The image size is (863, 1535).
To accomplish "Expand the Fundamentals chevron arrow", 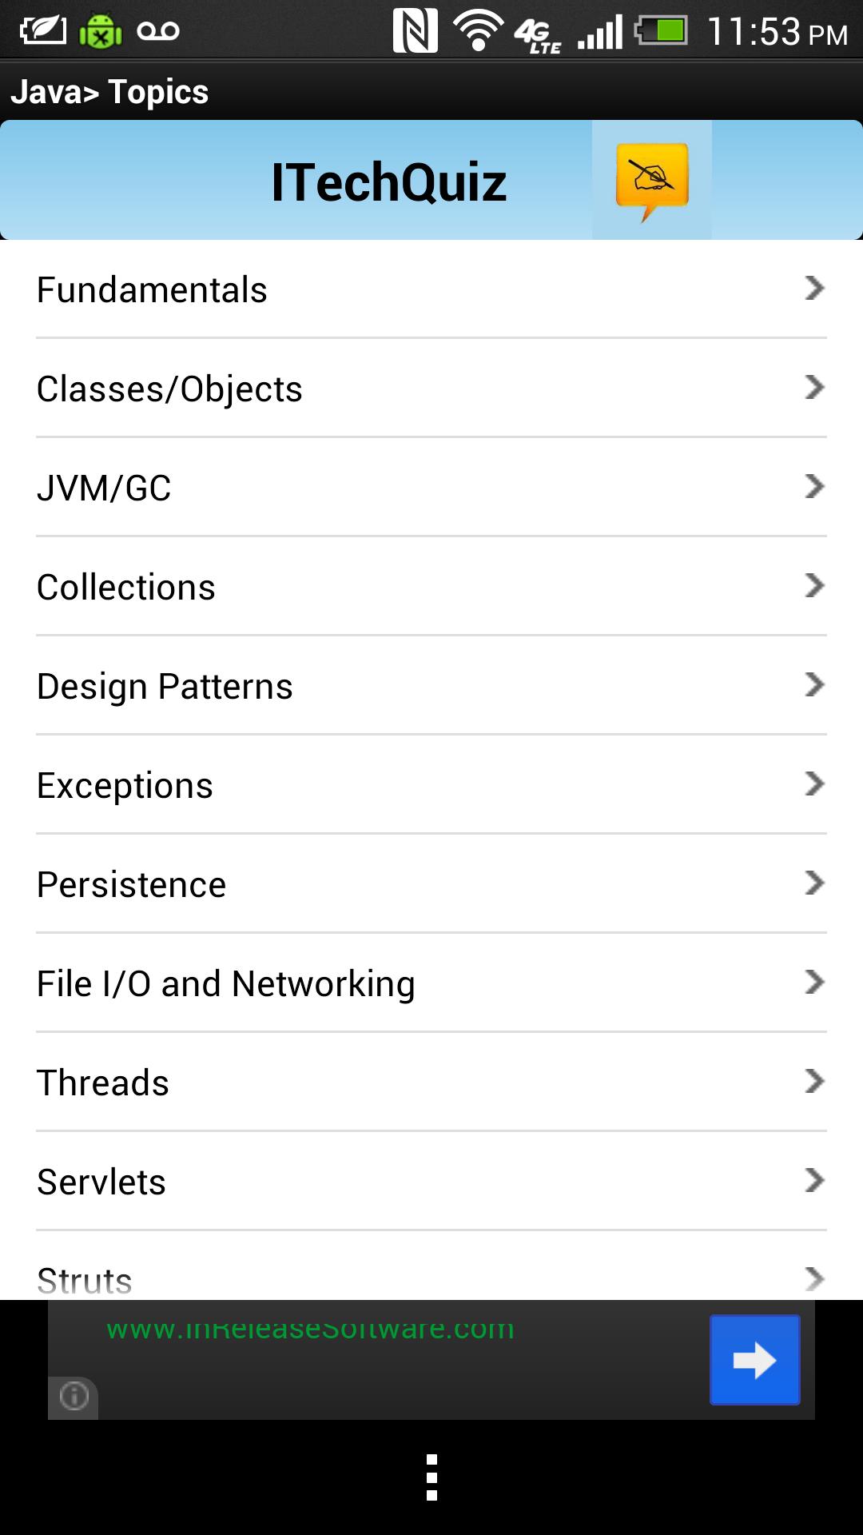I will 813,288.
